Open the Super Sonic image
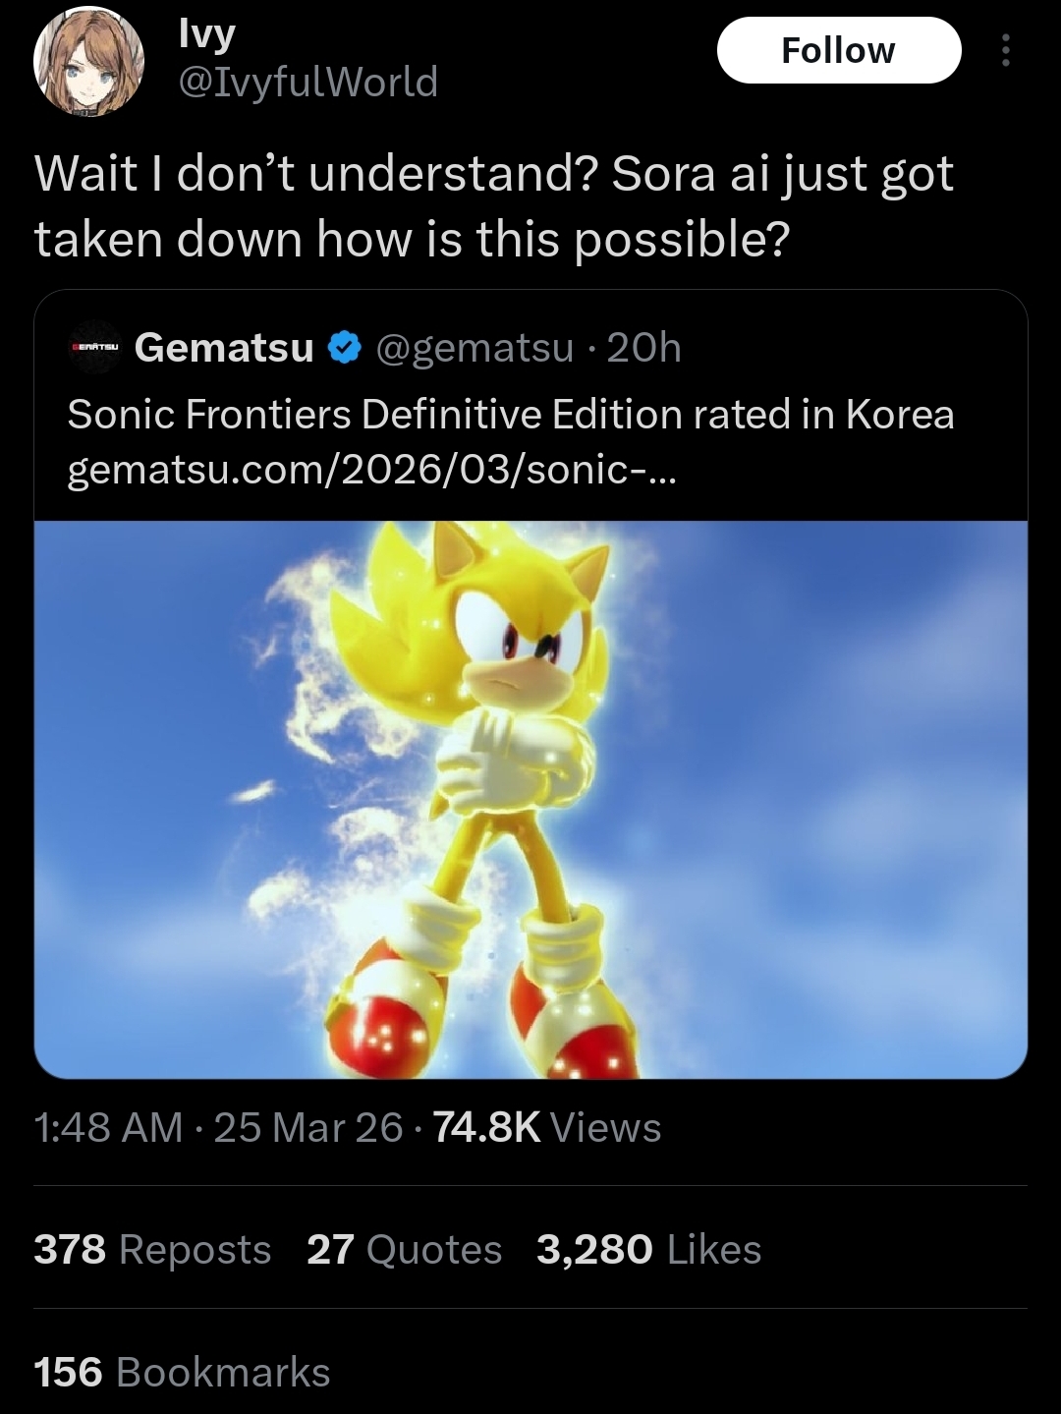The width and height of the screenshot is (1061, 1414). (530, 798)
